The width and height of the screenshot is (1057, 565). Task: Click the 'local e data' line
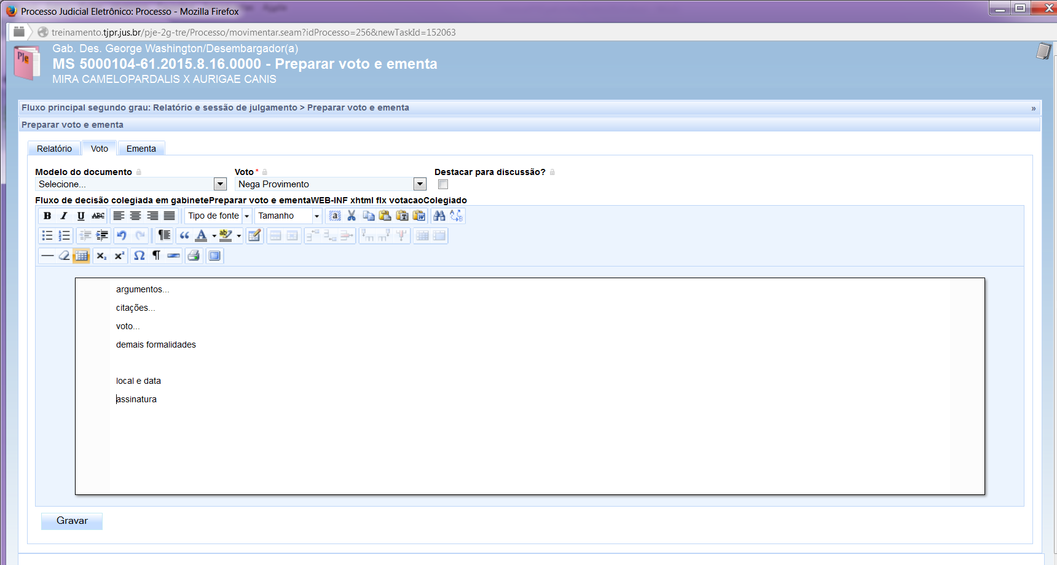(x=138, y=381)
